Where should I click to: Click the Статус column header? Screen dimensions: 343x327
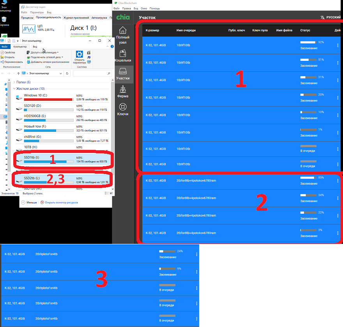305,30
